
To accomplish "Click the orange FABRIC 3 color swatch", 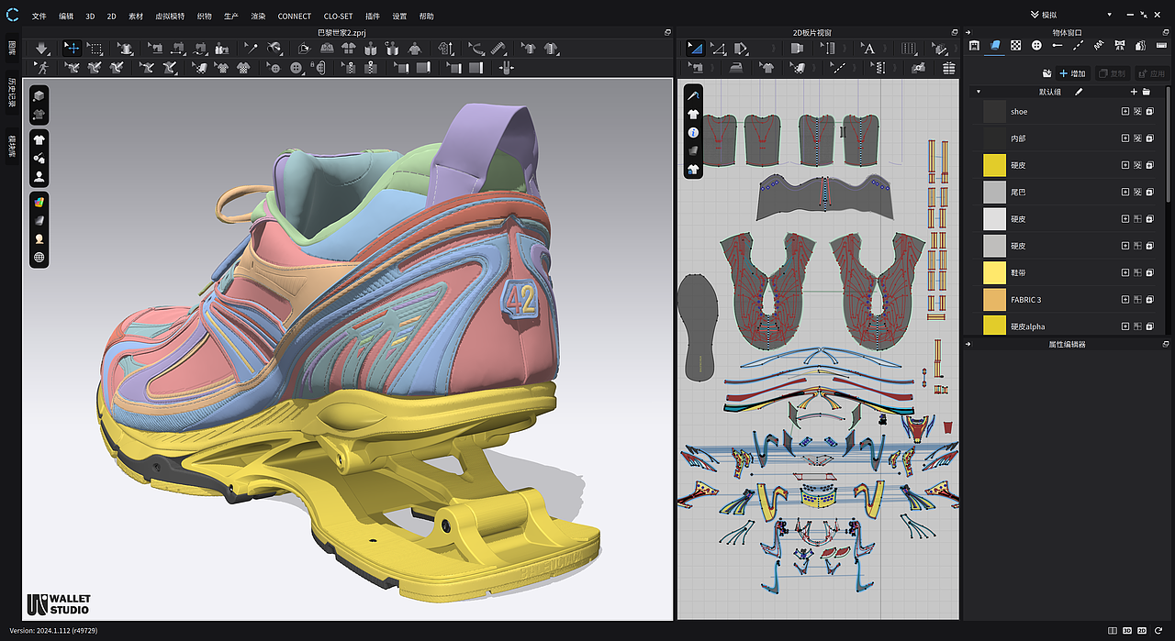I will click(x=995, y=299).
